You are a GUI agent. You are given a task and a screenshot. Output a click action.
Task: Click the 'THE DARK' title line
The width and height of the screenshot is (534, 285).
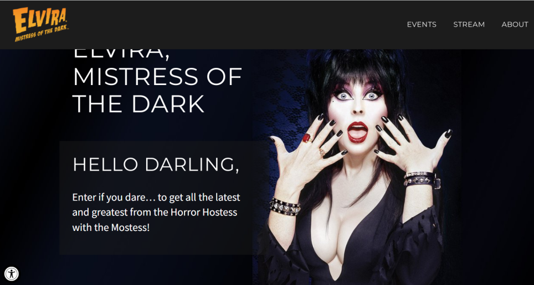(138, 104)
